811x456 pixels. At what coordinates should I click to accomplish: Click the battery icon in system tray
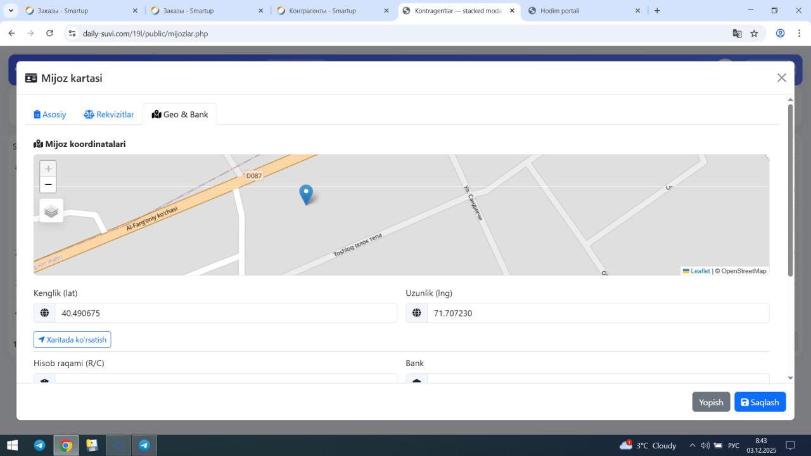tap(718, 445)
